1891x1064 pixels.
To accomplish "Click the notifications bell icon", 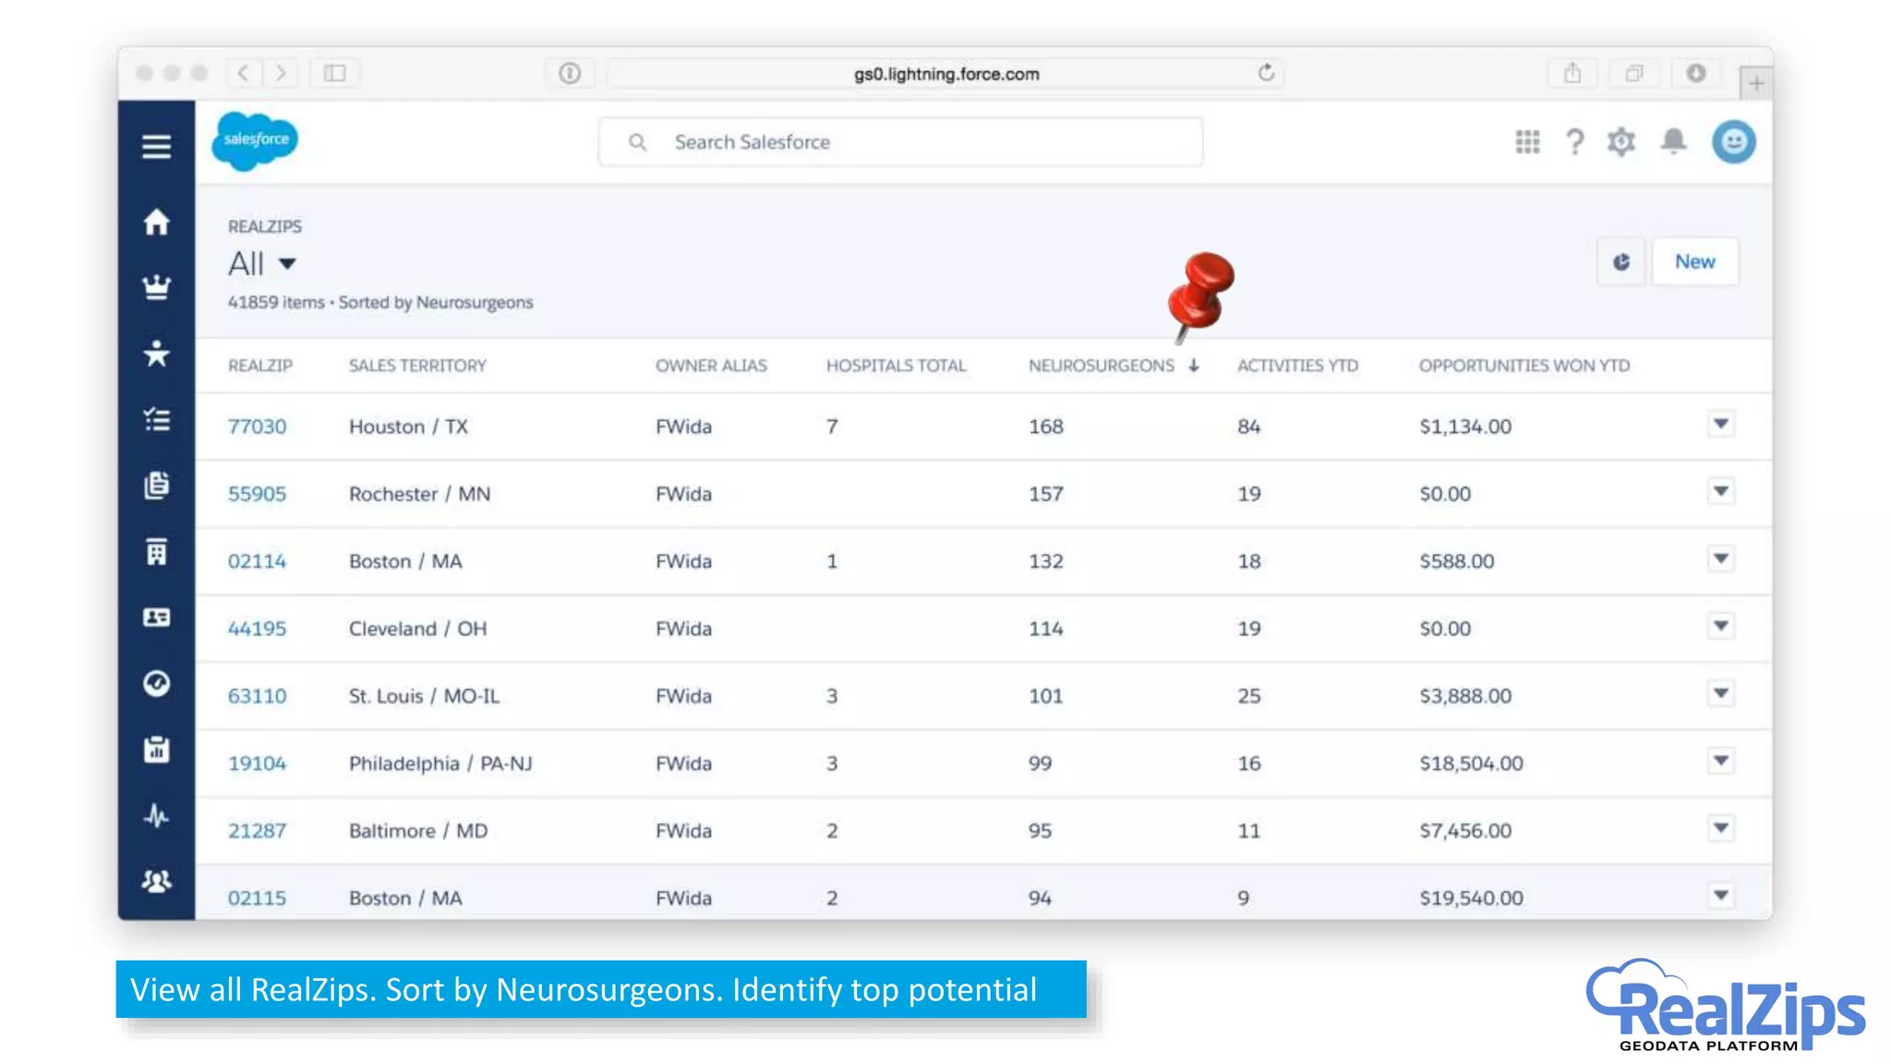I will pyautogui.click(x=1673, y=141).
